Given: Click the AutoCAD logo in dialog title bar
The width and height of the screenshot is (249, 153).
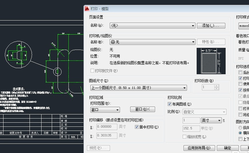Looking at the screenshot, I should click(x=87, y=9).
